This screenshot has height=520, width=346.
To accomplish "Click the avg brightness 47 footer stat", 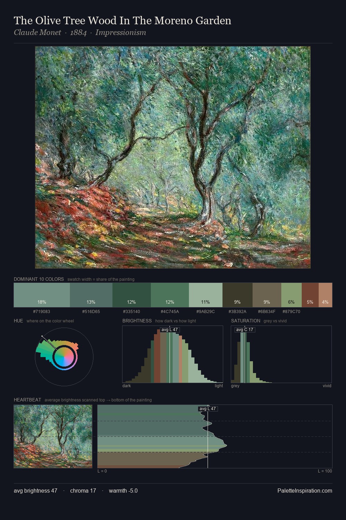I will click(x=36, y=491).
